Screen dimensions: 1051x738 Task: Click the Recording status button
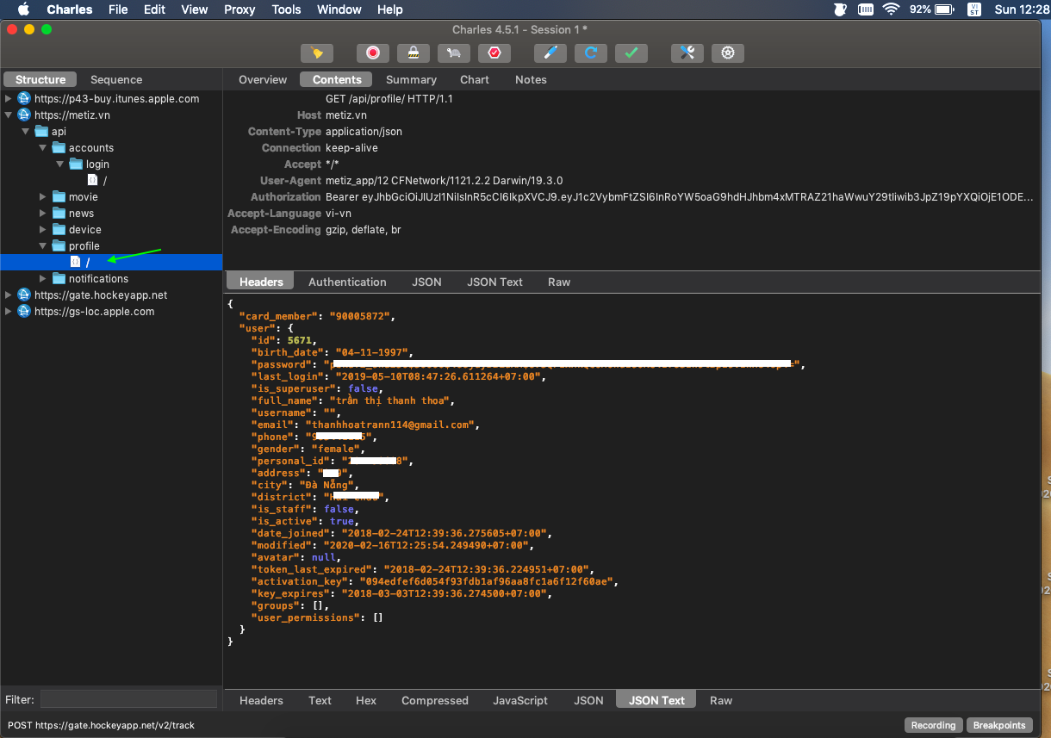[934, 725]
